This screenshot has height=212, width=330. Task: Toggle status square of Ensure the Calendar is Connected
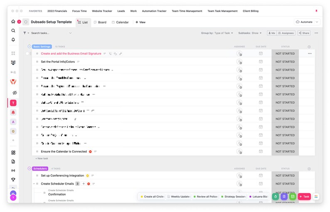tap(37, 151)
